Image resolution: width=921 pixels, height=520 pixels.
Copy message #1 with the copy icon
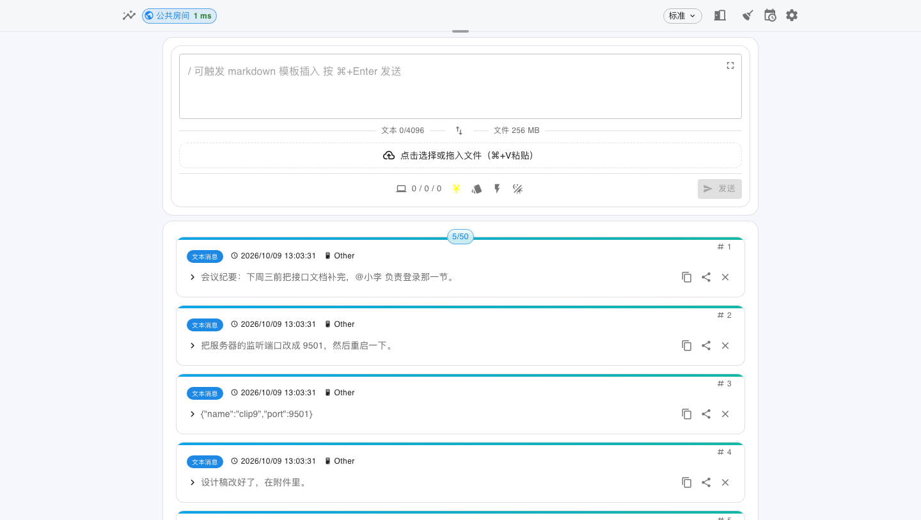click(x=687, y=277)
